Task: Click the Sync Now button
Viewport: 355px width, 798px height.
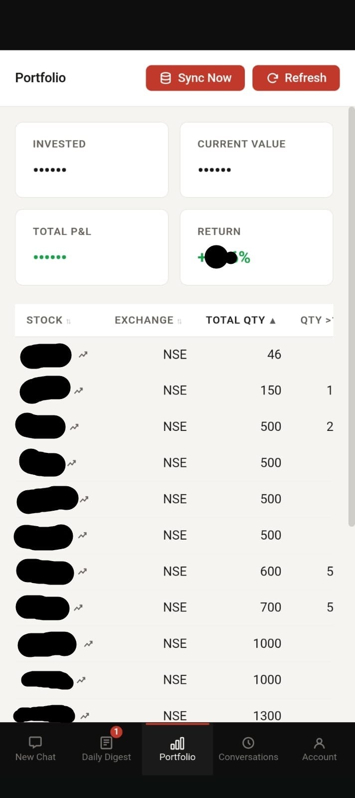Action: coord(195,78)
